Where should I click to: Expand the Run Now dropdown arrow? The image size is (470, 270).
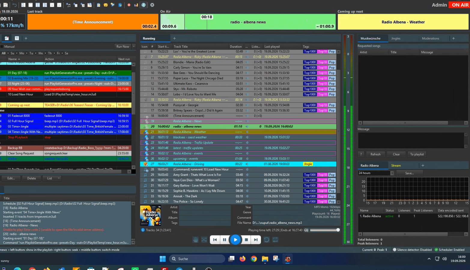pyautogui.click(x=134, y=46)
